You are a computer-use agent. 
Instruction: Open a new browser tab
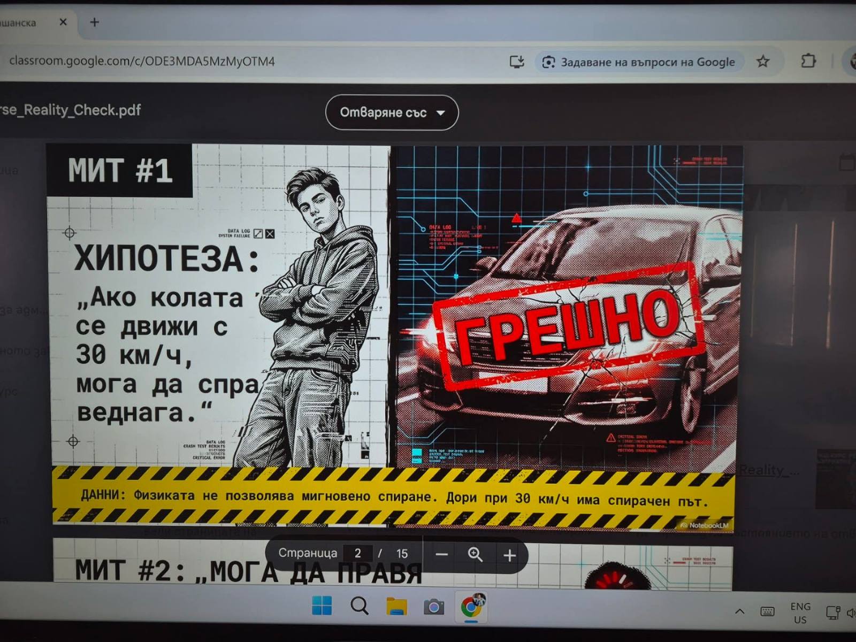click(x=95, y=22)
